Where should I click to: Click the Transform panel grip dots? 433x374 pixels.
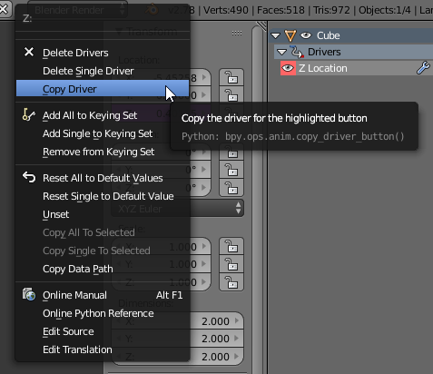click(237, 33)
